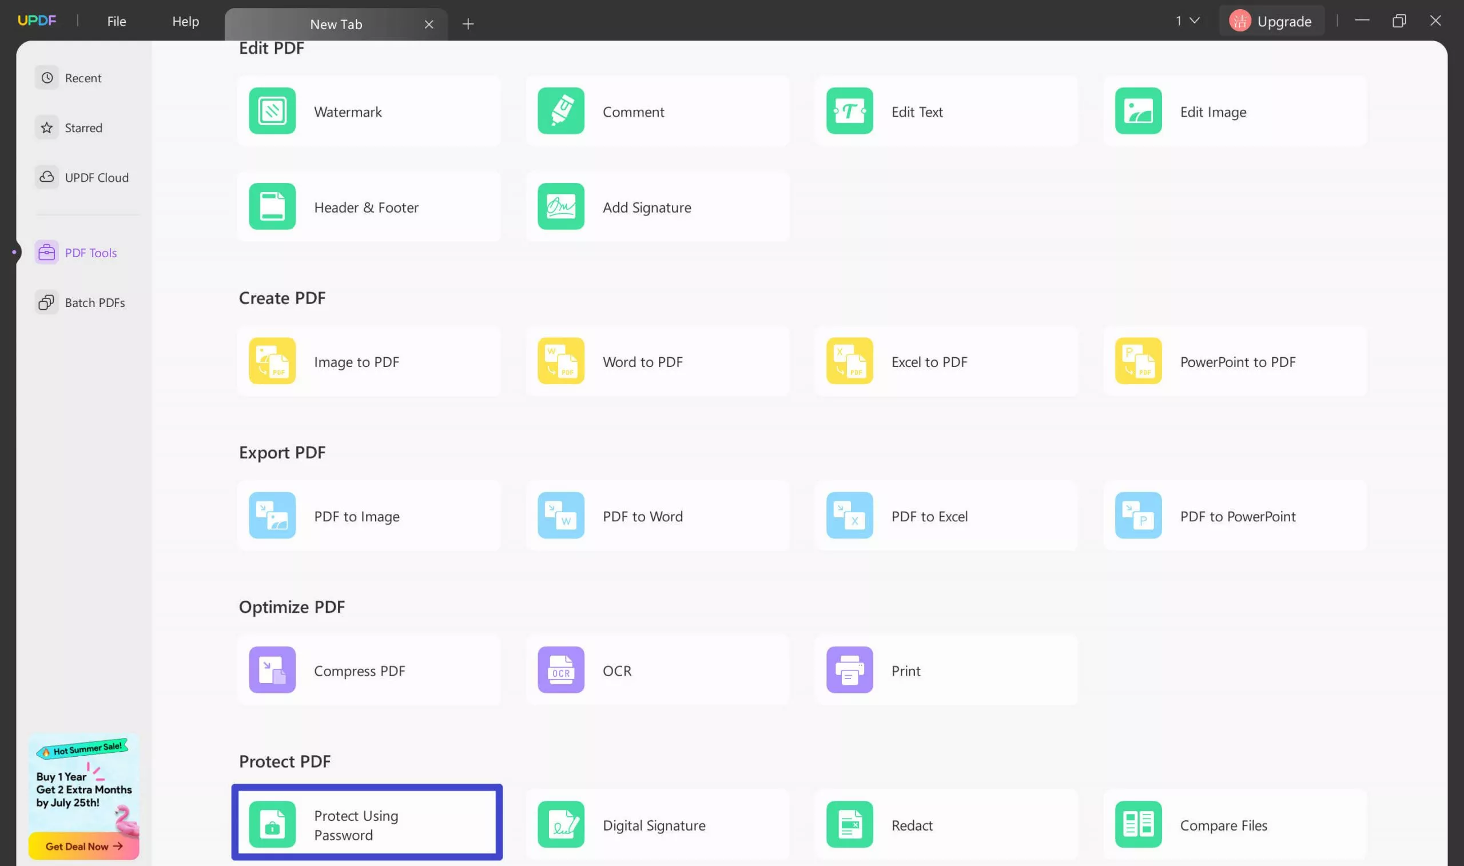Image resolution: width=1464 pixels, height=866 pixels.
Task: Click the user avatar beside Upgrade
Action: 1239,21
